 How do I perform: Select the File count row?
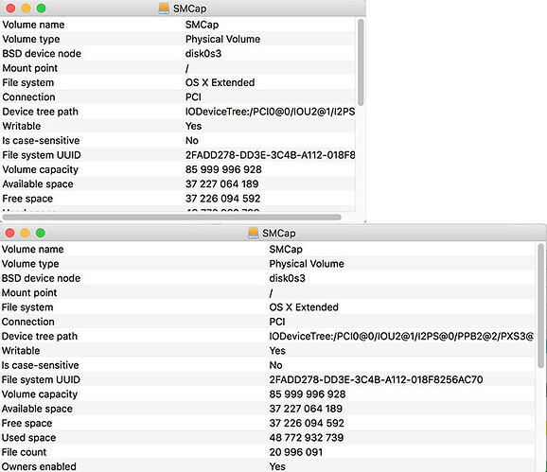click(268, 452)
